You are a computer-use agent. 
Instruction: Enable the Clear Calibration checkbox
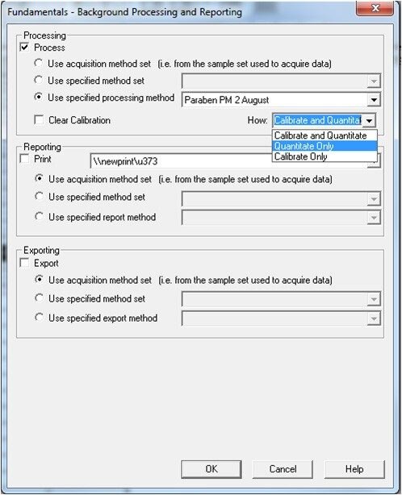point(39,120)
